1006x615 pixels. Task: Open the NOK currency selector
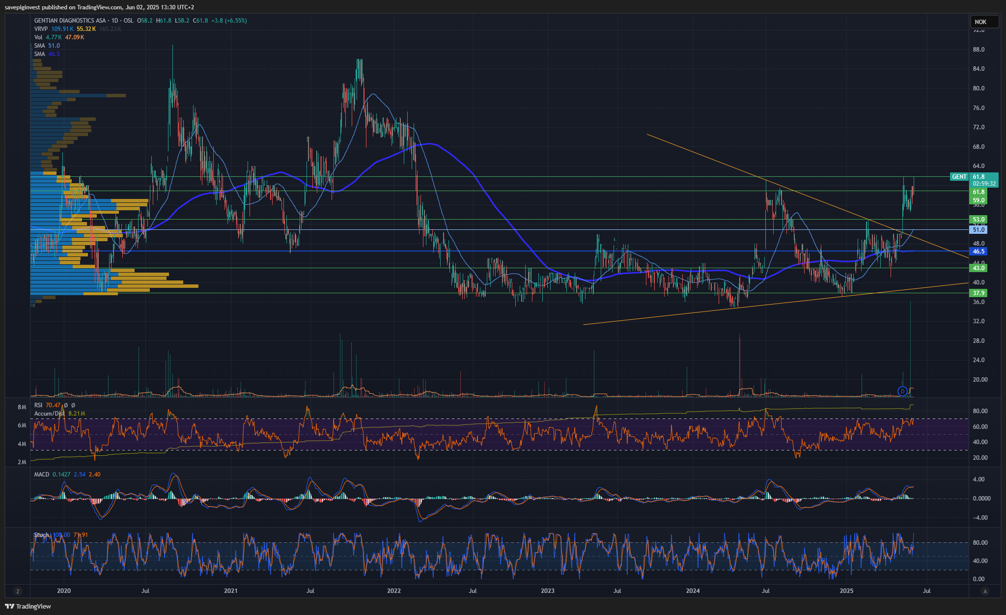[x=984, y=22]
